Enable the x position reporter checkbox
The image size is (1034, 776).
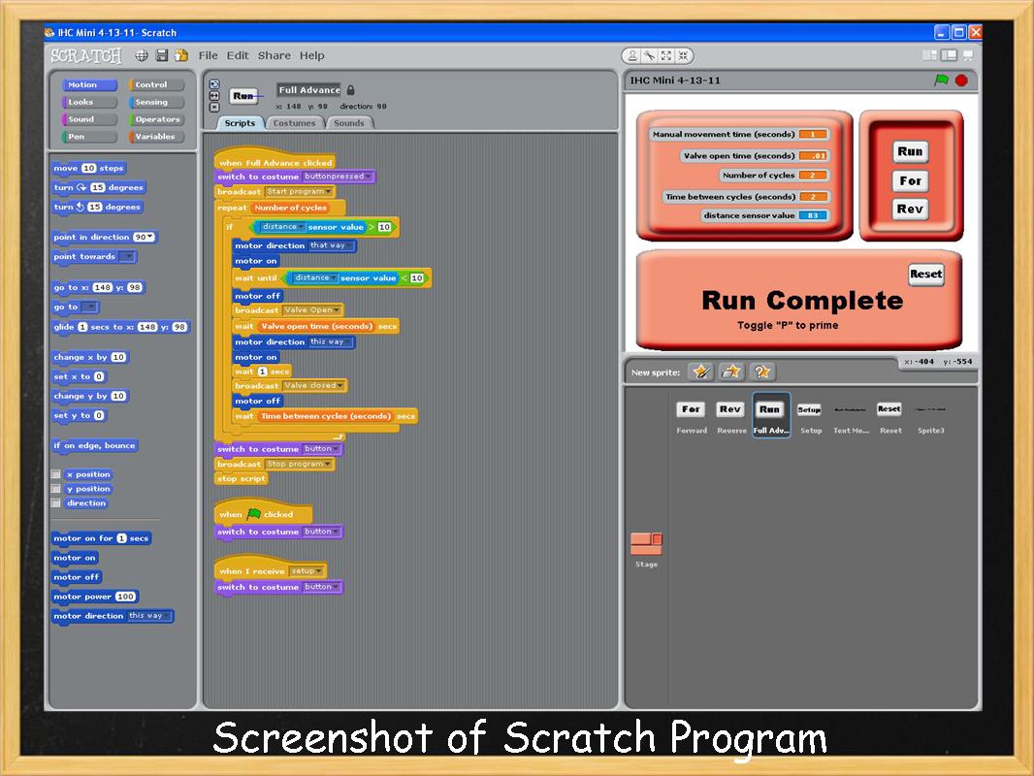[56, 474]
